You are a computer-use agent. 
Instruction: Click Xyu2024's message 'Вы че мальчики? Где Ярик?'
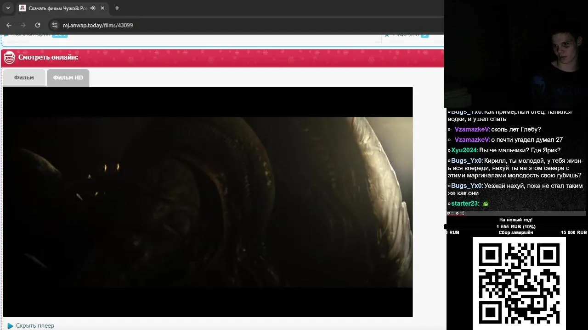(520, 150)
